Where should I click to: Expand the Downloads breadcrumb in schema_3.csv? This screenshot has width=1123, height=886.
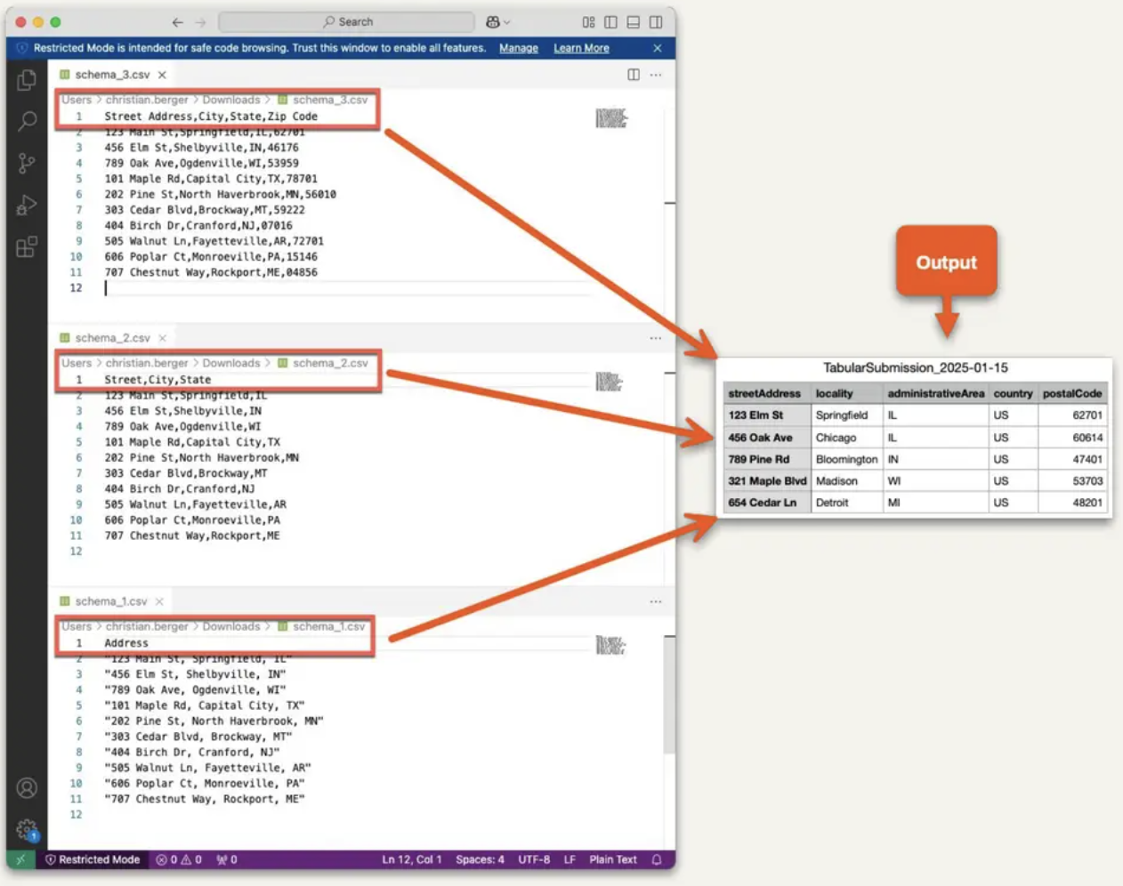click(231, 100)
